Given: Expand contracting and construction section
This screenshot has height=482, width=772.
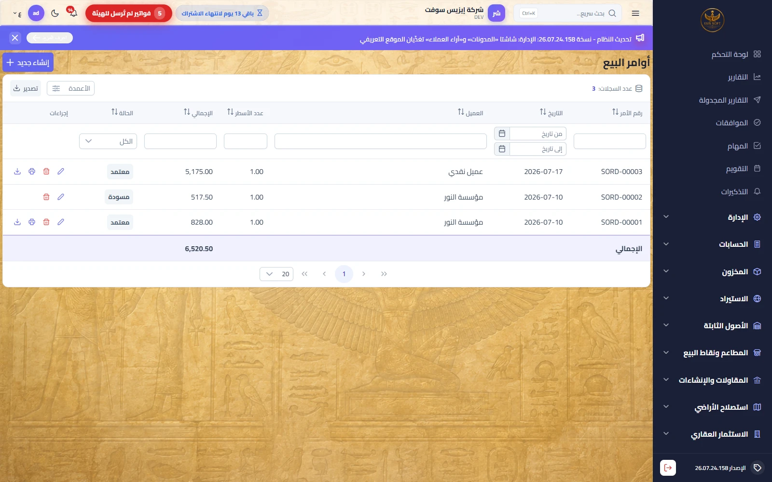Looking at the screenshot, I should click(712, 380).
